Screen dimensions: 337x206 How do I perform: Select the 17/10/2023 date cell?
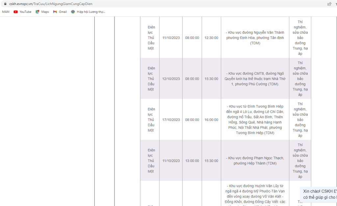(x=171, y=120)
